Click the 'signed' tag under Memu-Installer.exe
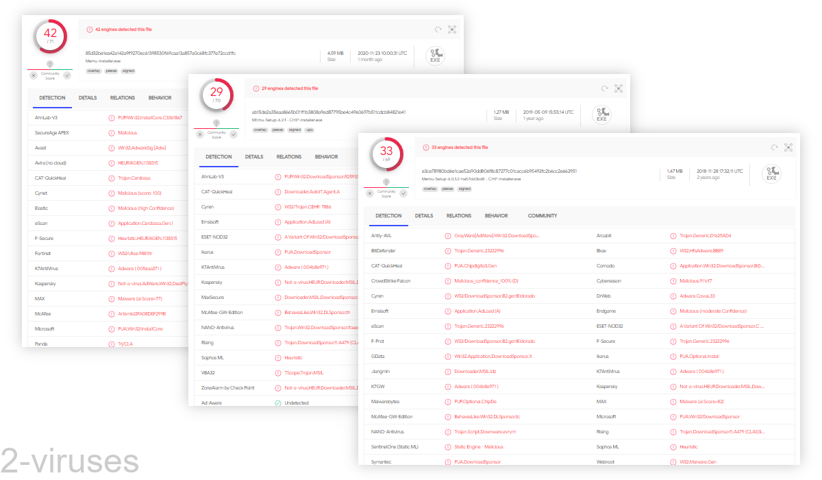The image size is (822, 480). coord(129,71)
